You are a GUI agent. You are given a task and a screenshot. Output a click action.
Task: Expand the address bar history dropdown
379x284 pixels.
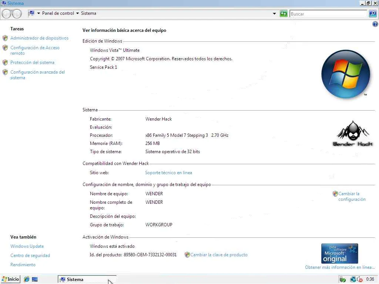(x=274, y=14)
